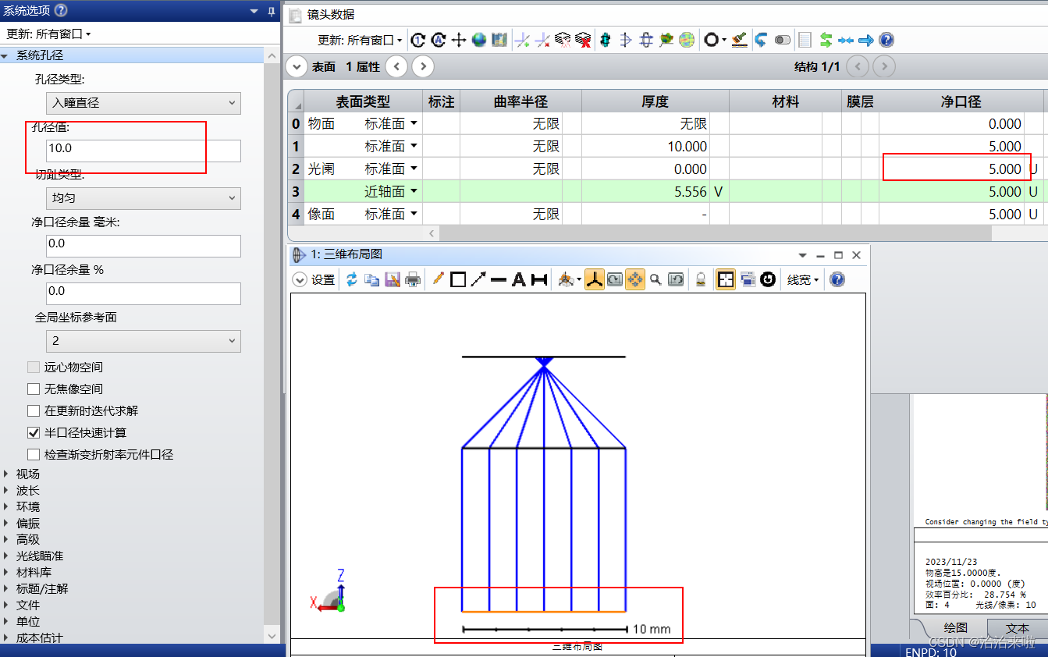Toggle 检查渐变折射率元件口径 checkbox
1048x657 pixels.
34,454
